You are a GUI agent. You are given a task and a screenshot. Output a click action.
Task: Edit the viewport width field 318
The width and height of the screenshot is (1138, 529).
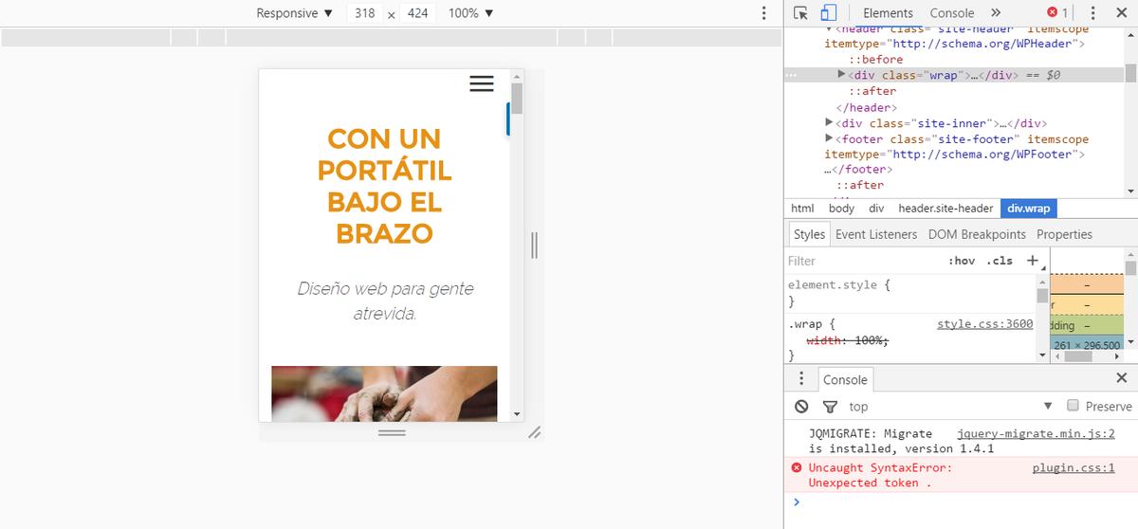pyautogui.click(x=364, y=13)
